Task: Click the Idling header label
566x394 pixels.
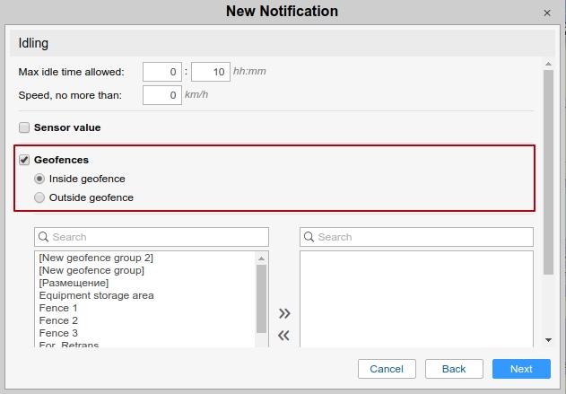Action: [x=33, y=43]
